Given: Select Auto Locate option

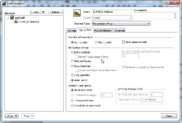Looking at the screenshot, I should point(72,80).
